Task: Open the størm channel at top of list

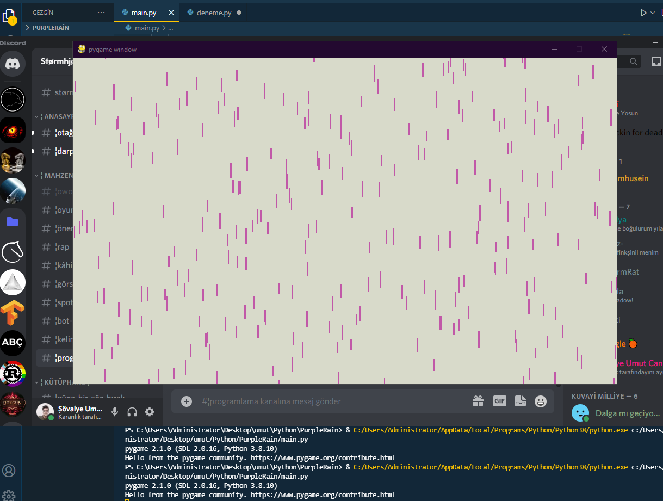Action: (55, 92)
